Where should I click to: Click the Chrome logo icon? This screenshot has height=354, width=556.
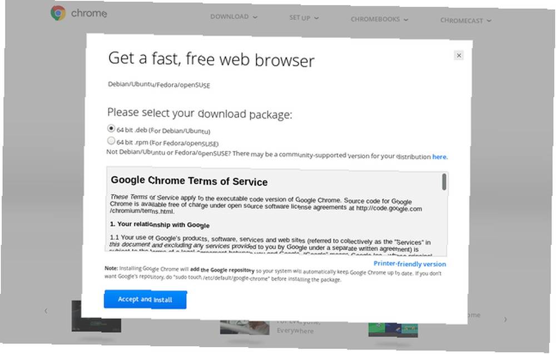pos(58,13)
